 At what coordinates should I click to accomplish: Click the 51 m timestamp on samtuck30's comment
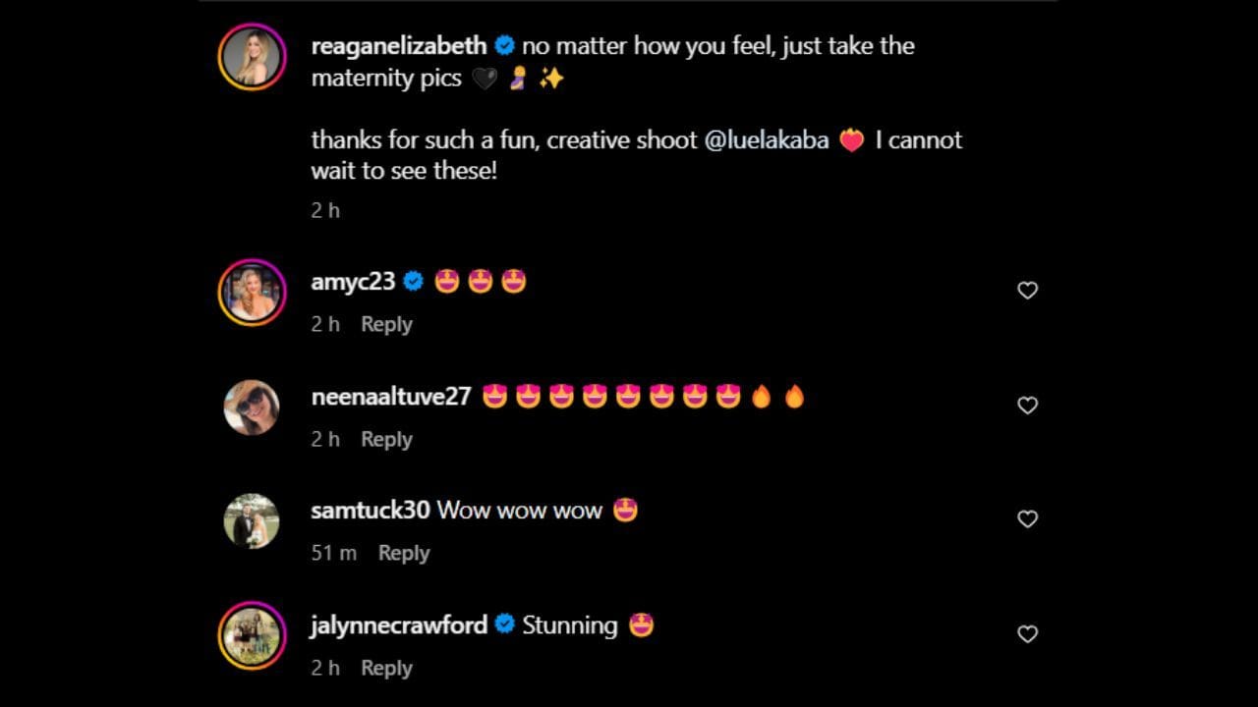(334, 553)
